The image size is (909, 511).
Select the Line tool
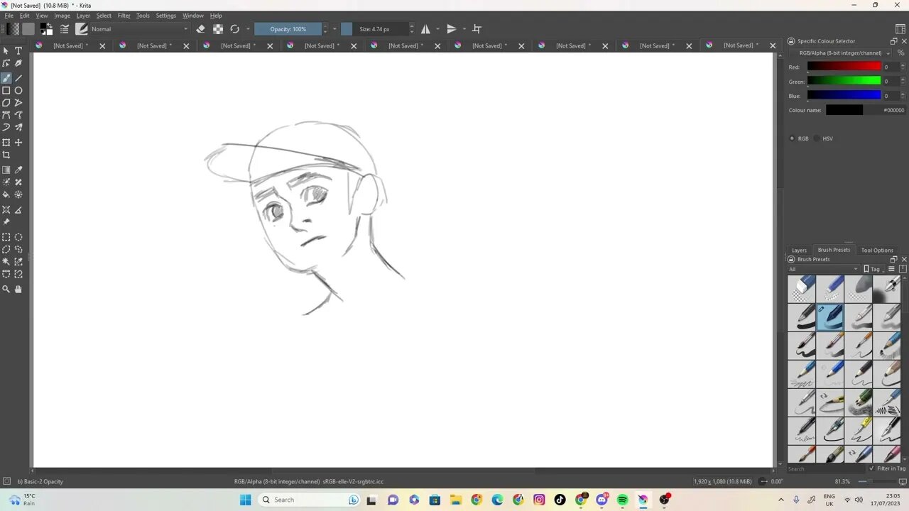click(x=18, y=78)
